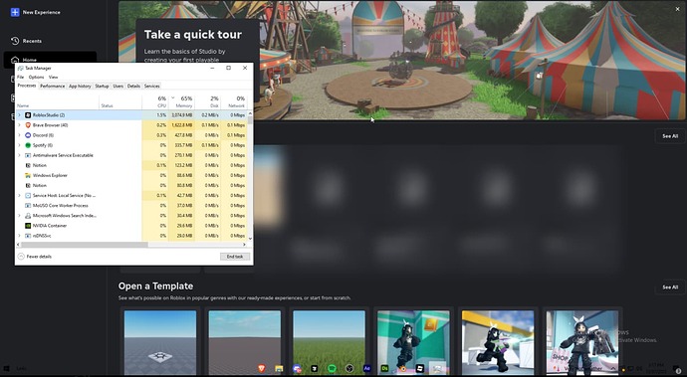Switch to the Users tab
Screen dimensions: 687x377
click(x=118, y=87)
